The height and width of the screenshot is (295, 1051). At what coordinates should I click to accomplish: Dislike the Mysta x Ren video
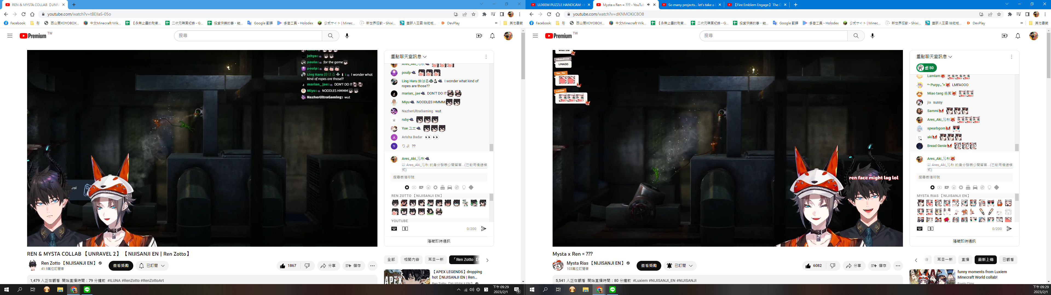point(833,266)
